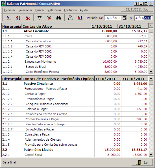Click the sort ascending A-Z icon
The width and height of the screenshot is (155, 168).
9,18
